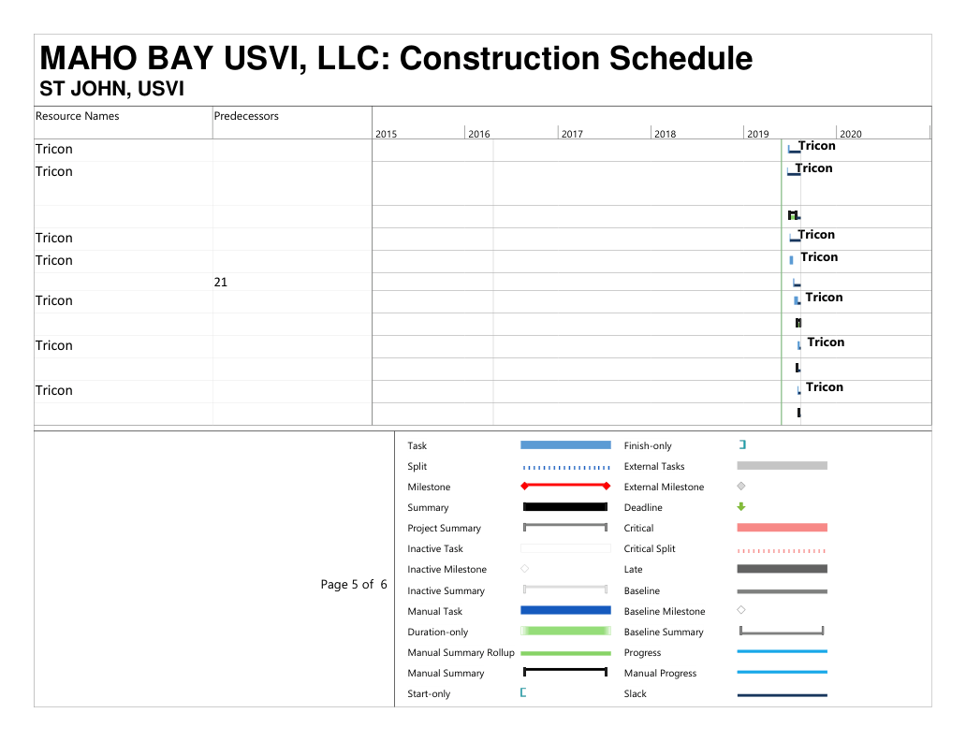Select the Start-only bracket symbol
Image resolution: width=966 pixels, height=742 pixels.
click(x=523, y=693)
